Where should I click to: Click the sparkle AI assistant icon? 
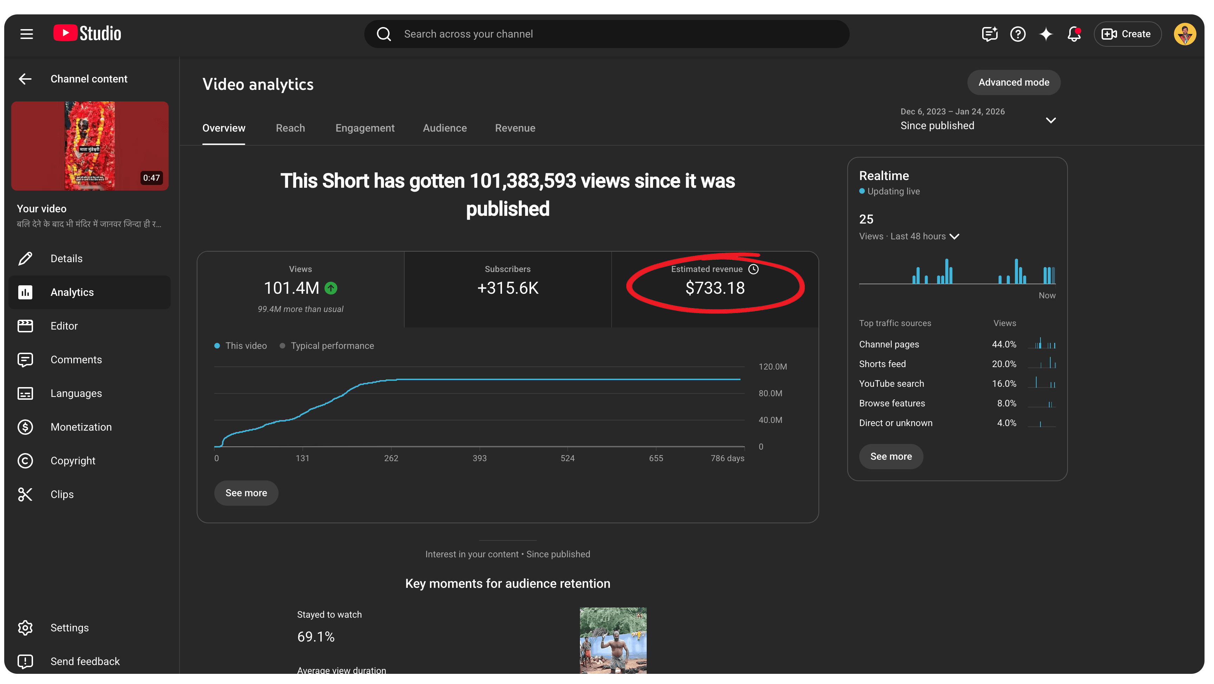pos(1046,33)
